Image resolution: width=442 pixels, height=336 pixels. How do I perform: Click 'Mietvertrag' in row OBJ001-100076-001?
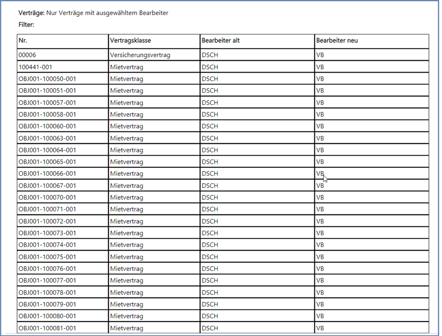(127, 268)
